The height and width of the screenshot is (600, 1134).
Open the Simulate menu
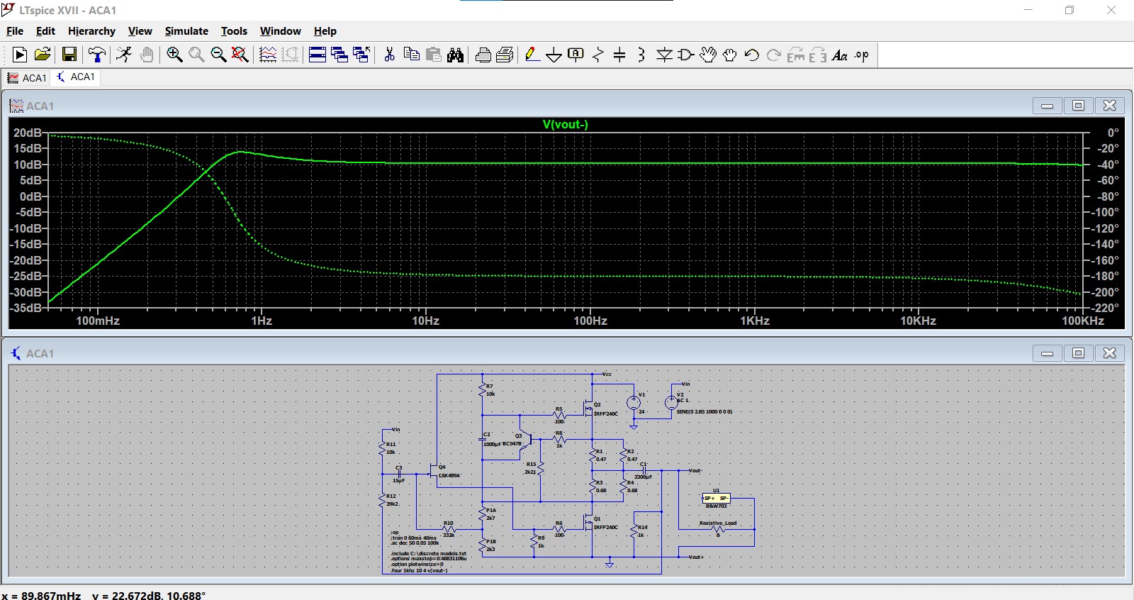tap(186, 31)
